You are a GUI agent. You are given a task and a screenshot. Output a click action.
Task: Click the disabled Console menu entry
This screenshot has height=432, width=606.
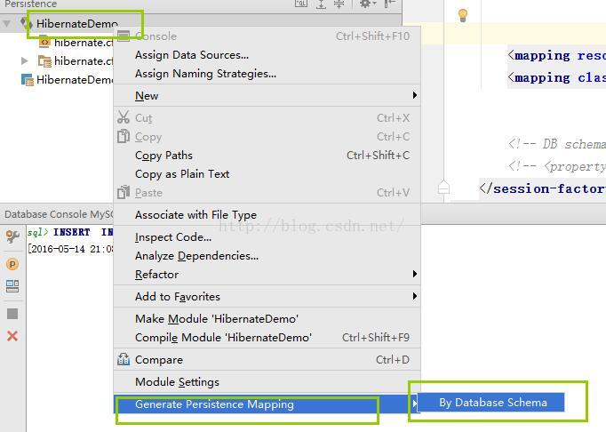click(267, 36)
